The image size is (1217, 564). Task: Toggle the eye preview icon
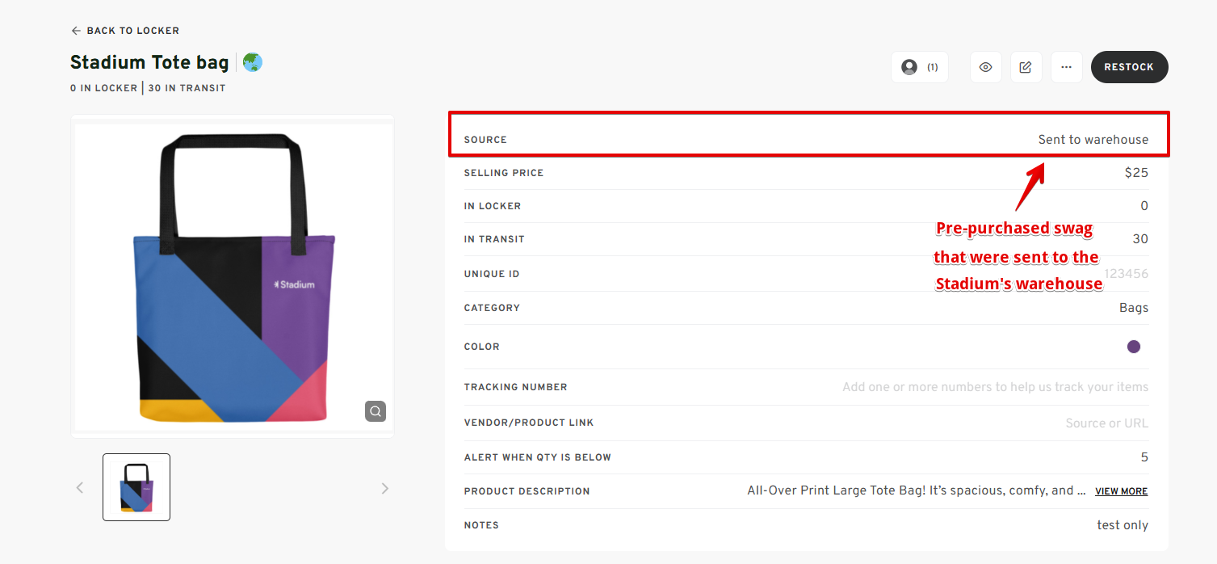pos(985,67)
